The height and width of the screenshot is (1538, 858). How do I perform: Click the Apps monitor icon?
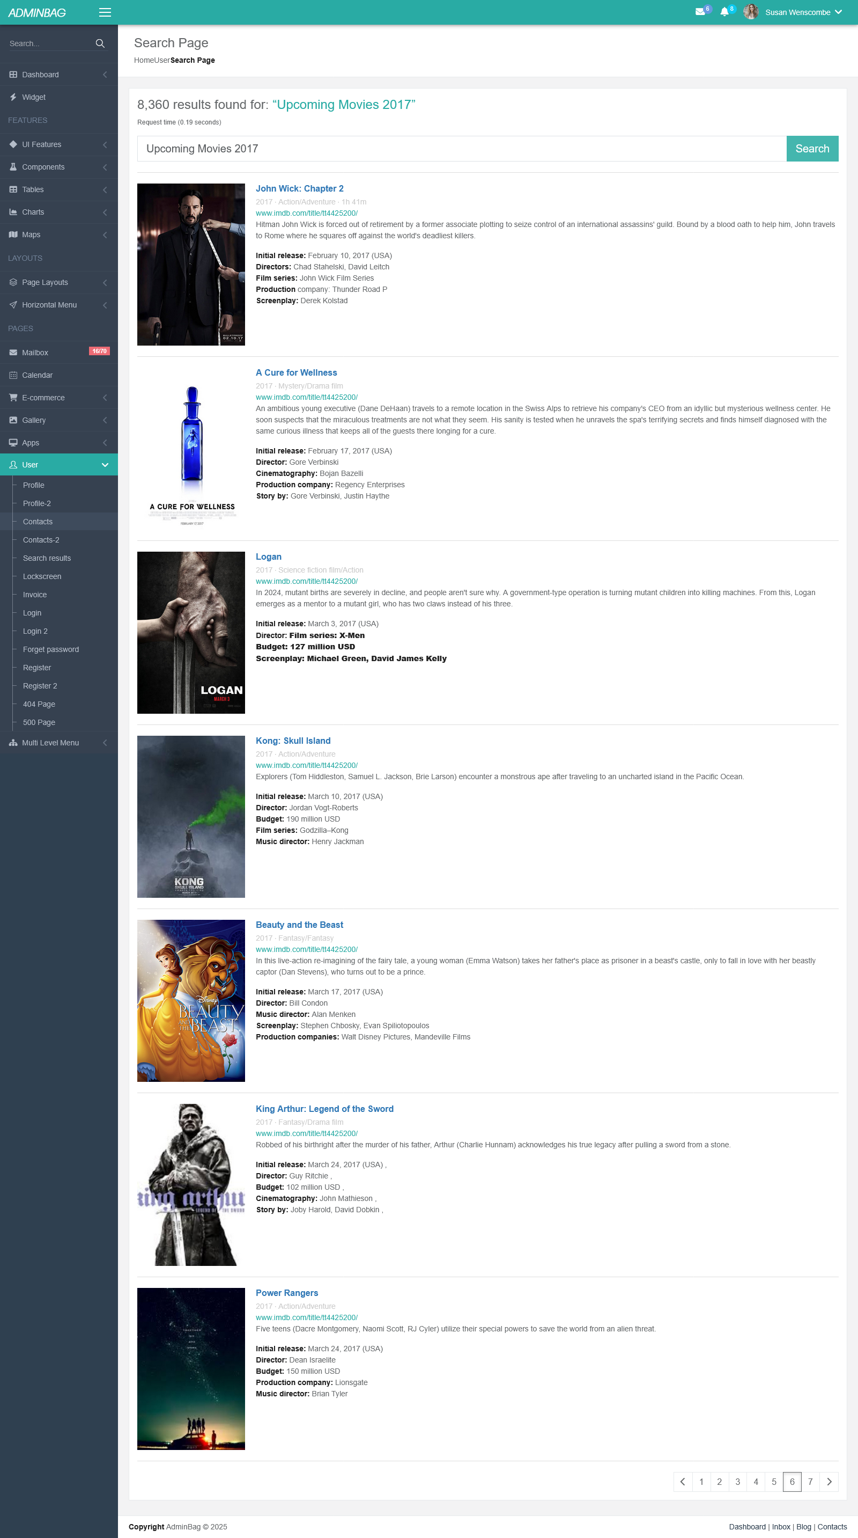coord(13,443)
